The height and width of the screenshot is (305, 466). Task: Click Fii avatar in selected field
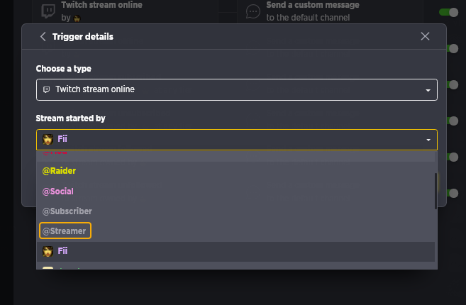coord(48,139)
